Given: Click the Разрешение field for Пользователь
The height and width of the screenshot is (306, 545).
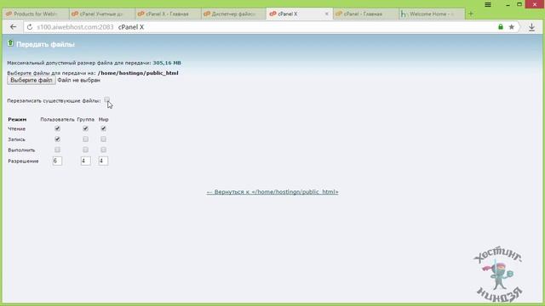Looking at the screenshot, I should pyautogui.click(x=57, y=161).
